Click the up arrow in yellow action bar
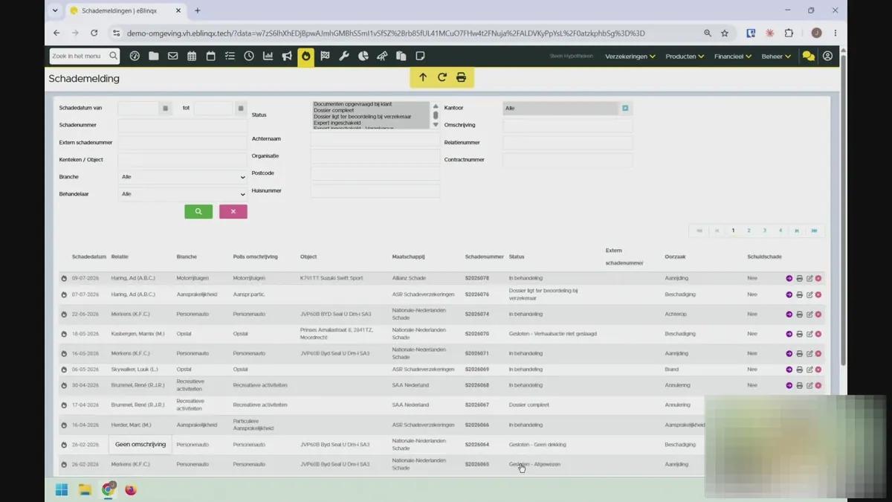Viewport: 892px width, 502px height. [423, 77]
